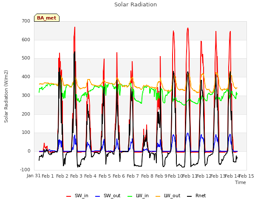The image size is (272, 204).
Task: Click the Solar Radiation chart title
Action: [136, 5]
